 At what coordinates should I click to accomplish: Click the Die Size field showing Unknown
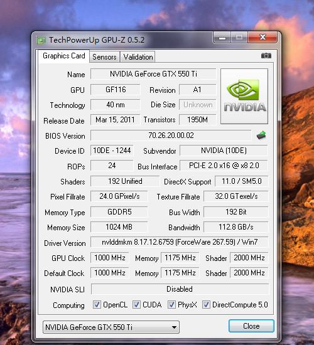click(x=197, y=105)
